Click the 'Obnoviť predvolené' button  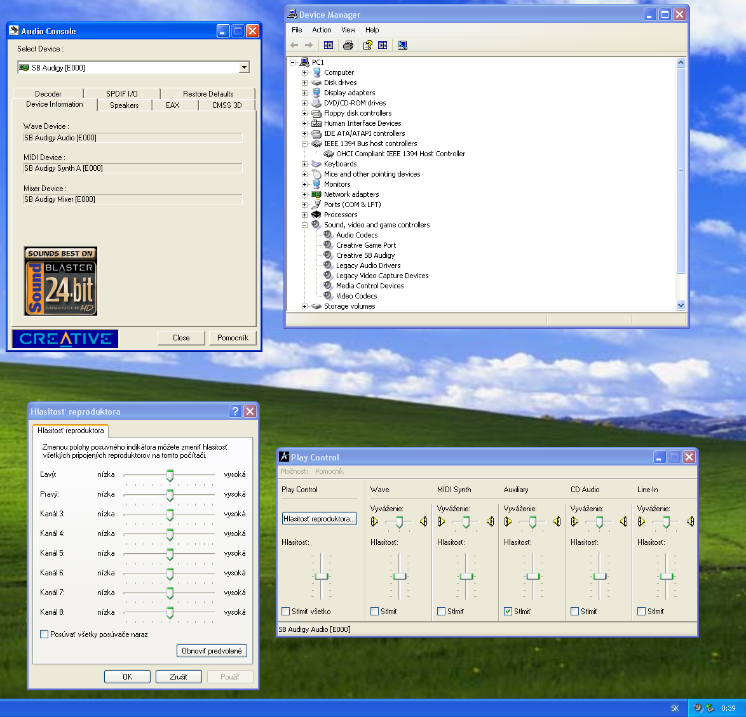pyautogui.click(x=212, y=651)
